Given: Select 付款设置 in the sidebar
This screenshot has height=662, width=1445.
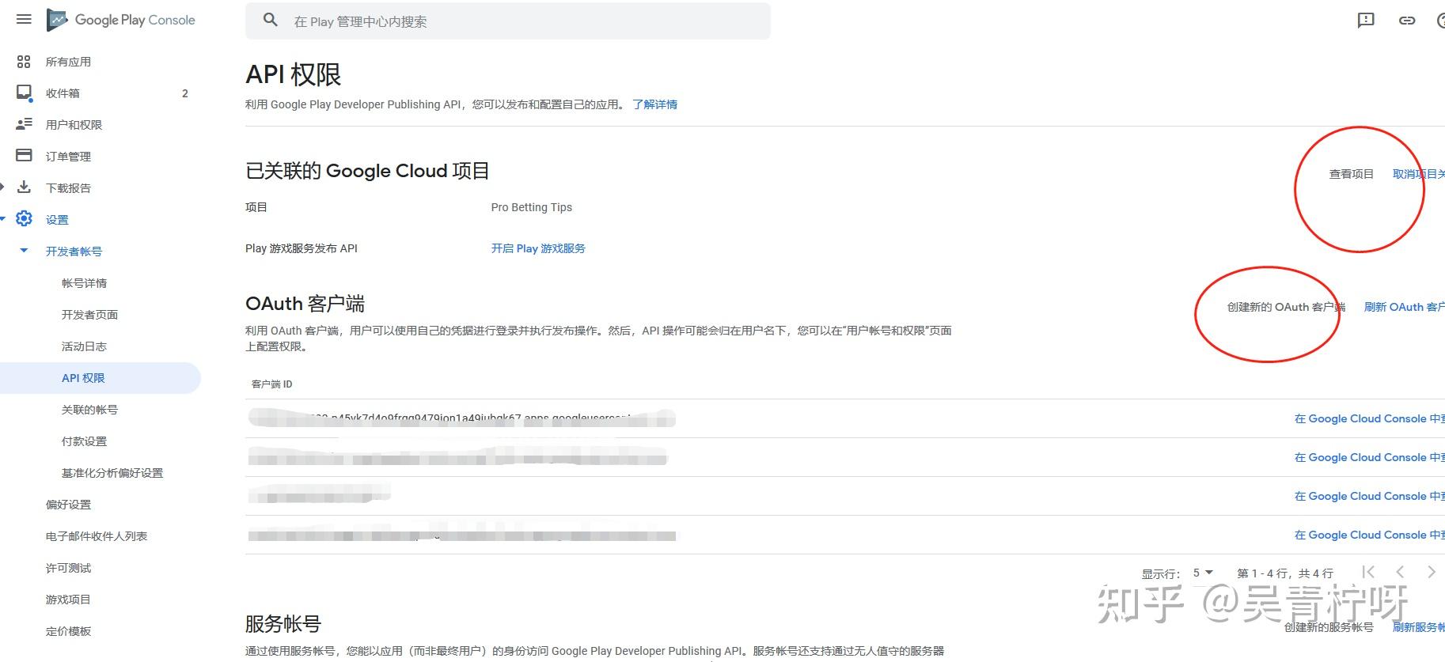Looking at the screenshot, I should [84, 441].
